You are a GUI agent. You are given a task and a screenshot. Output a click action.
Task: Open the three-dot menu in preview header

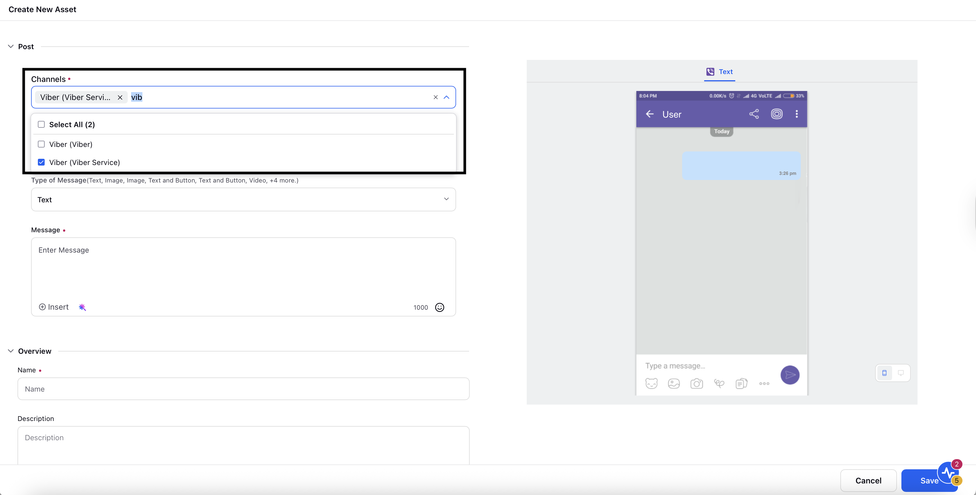point(797,114)
